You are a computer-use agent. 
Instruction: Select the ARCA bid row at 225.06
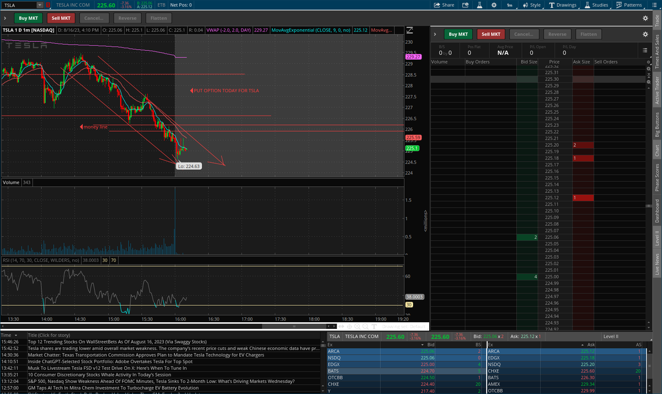pyautogui.click(x=405, y=350)
